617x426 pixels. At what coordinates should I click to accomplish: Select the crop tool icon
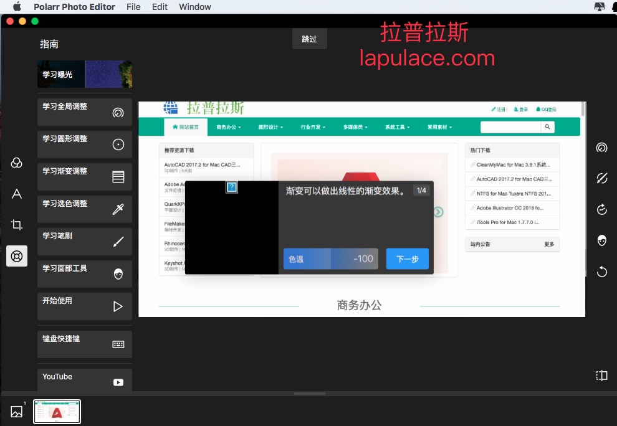point(17,225)
